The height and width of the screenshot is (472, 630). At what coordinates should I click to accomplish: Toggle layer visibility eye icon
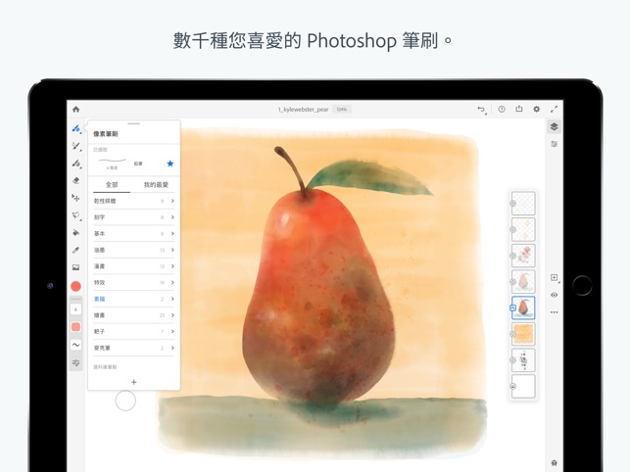pos(554,295)
